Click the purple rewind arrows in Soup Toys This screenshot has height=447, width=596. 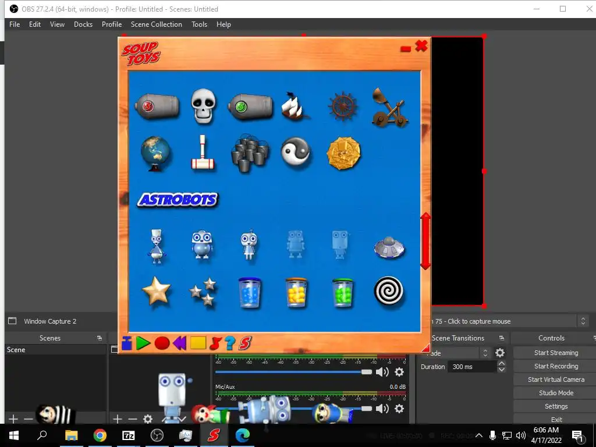[179, 343]
